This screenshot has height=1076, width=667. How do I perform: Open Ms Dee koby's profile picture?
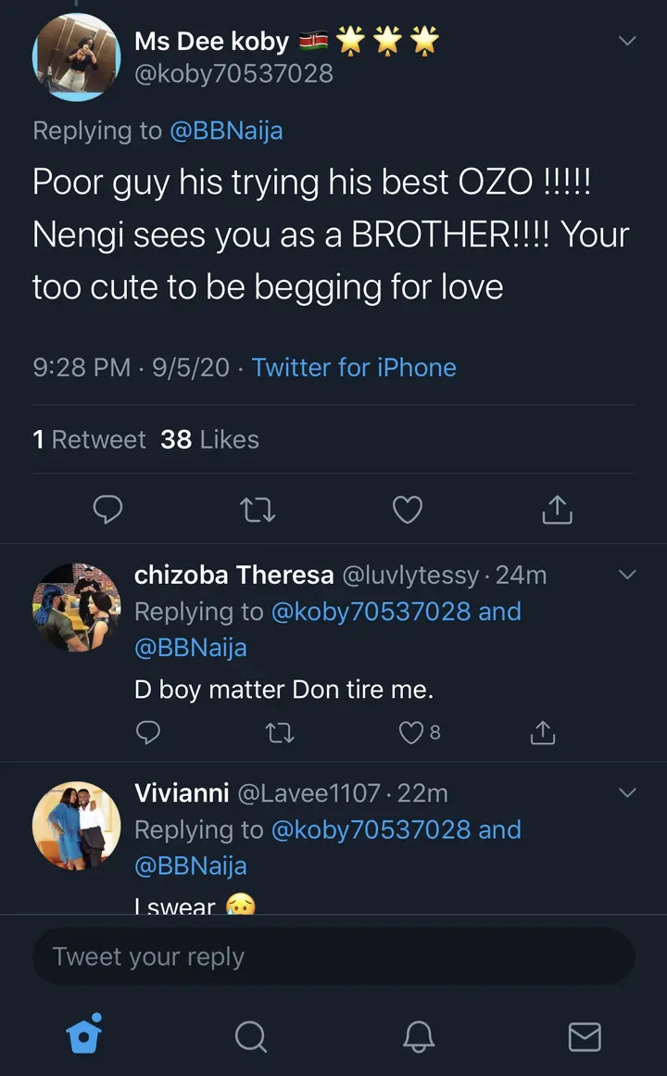point(76,57)
